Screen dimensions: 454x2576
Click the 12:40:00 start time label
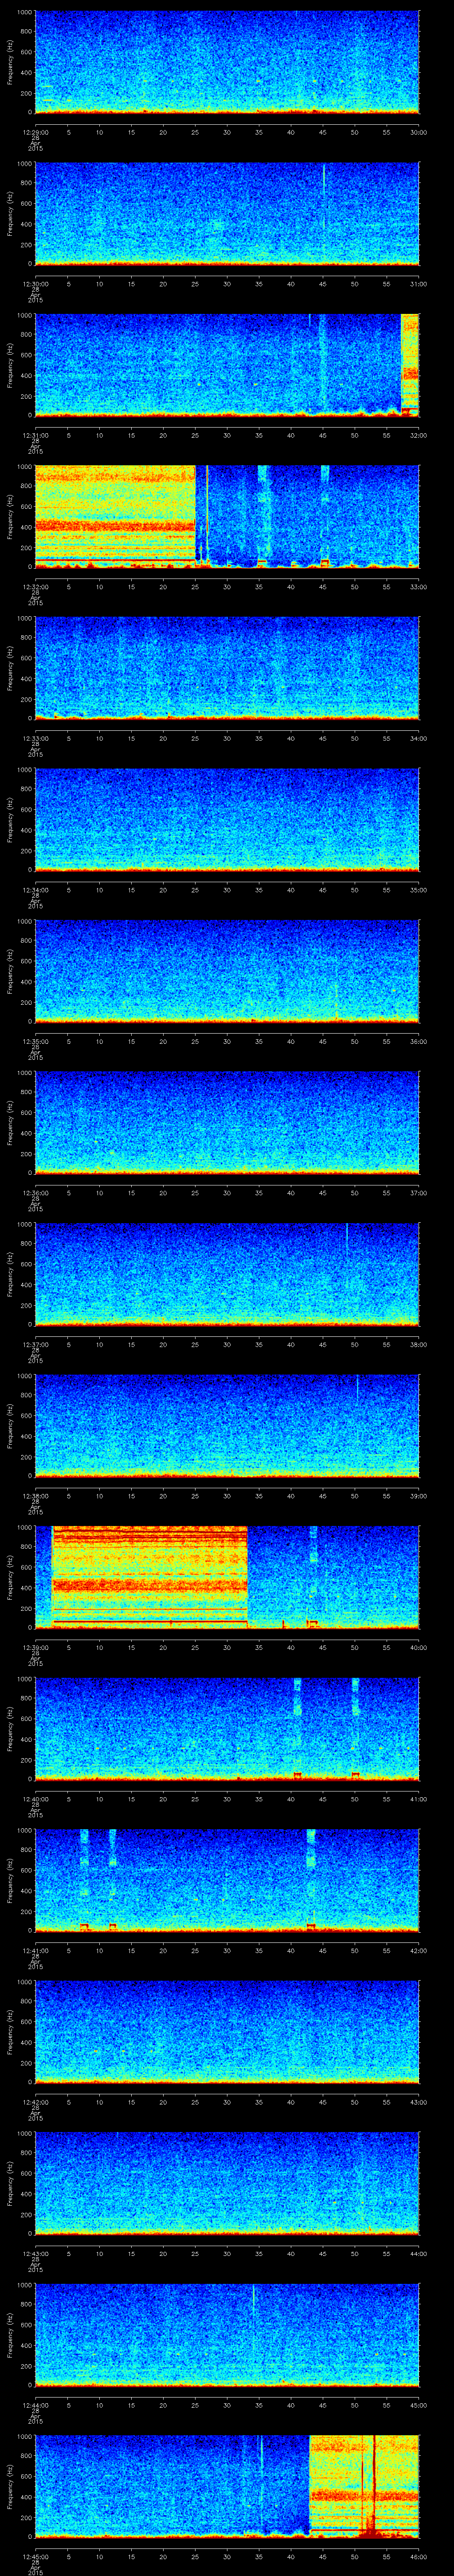[35, 1799]
